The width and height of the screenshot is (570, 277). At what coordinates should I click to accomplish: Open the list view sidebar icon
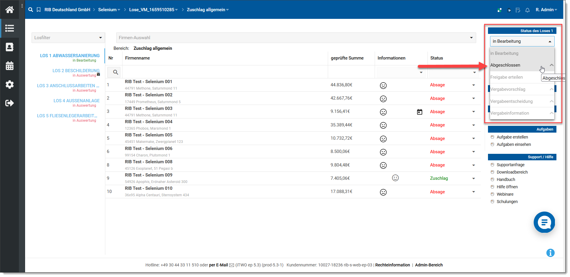pos(9,28)
